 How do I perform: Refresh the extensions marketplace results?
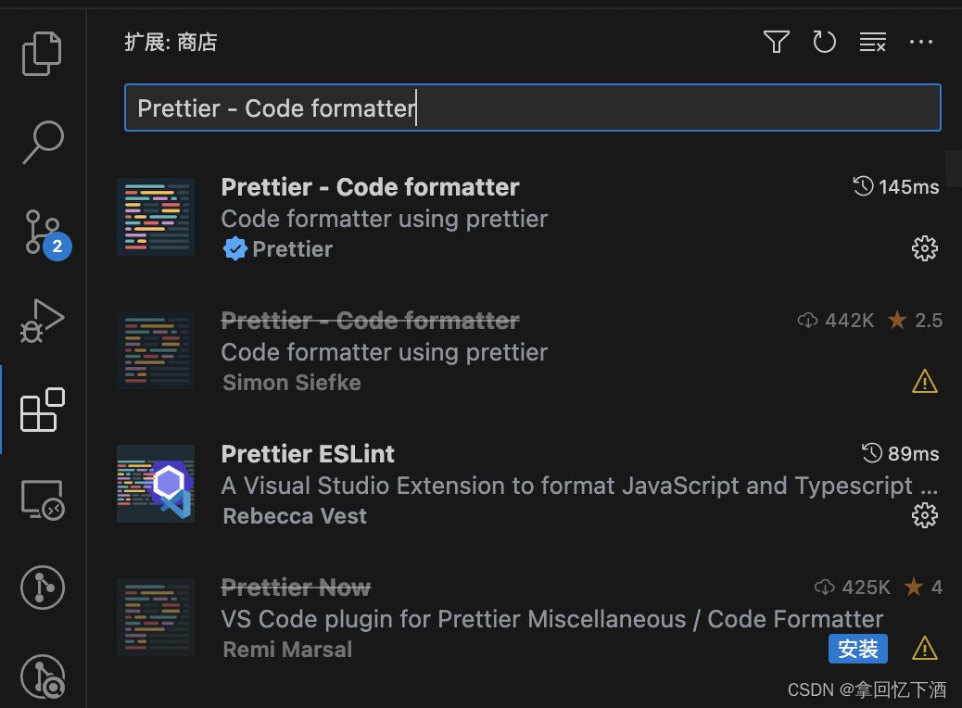[824, 42]
